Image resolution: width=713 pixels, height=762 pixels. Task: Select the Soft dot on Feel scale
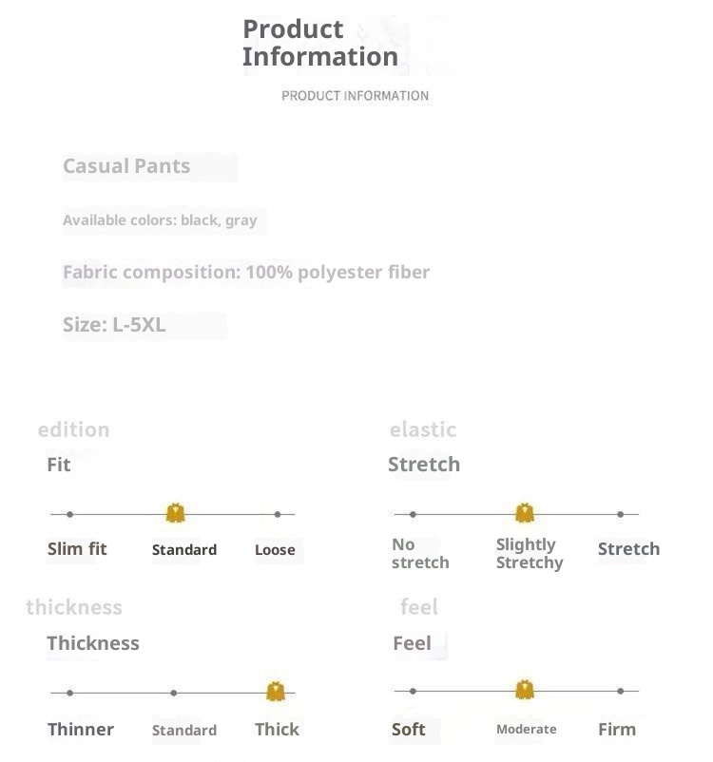click(413, 691)
